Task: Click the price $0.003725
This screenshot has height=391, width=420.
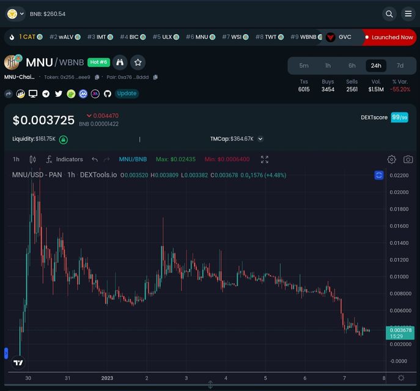Action: (x=43, y=120)
